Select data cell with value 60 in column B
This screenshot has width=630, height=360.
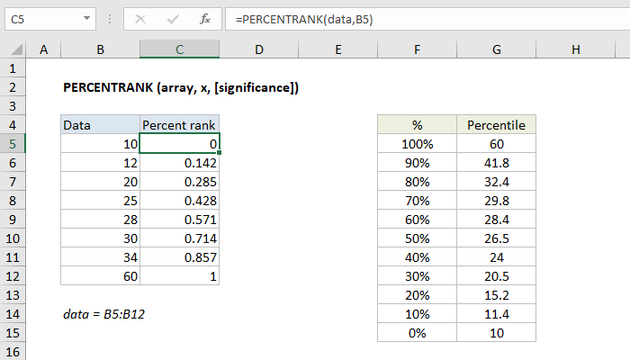(101, 276)
